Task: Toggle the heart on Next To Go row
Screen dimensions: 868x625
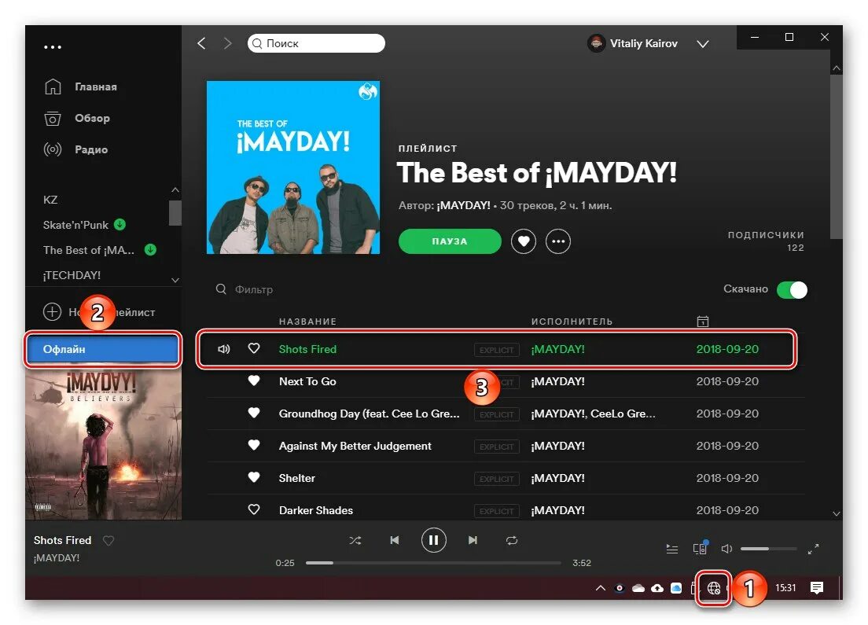Action: (253, 381)
